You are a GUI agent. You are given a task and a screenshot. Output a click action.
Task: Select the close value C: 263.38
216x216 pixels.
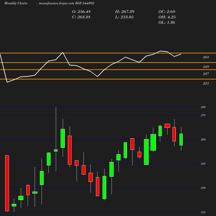pos(81,17)
